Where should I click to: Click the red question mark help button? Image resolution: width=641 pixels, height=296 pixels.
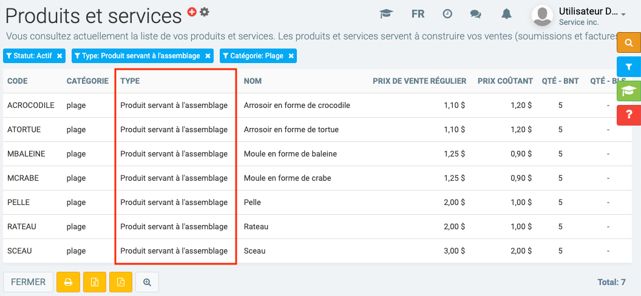coord(629,115)
